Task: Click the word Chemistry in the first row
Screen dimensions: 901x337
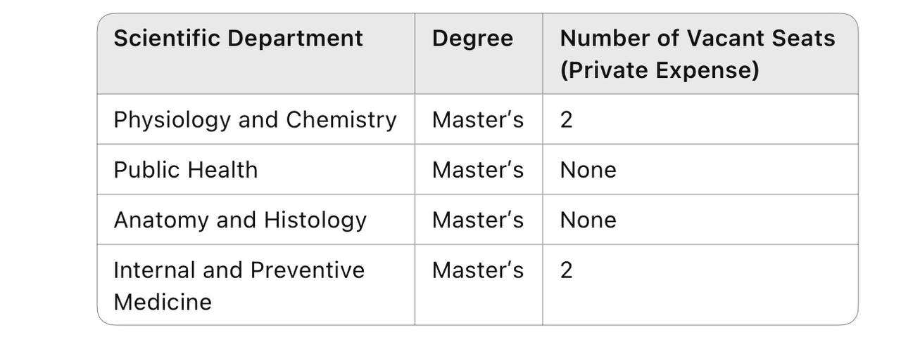Action: pyautogui.click(x=341, y=120)
